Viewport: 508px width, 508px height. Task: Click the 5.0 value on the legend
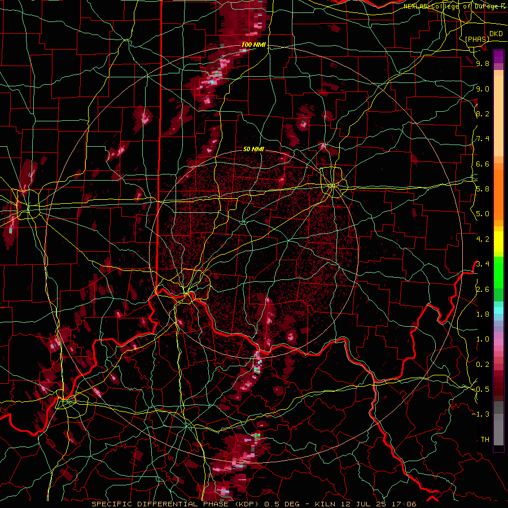(x=483, y=214)
